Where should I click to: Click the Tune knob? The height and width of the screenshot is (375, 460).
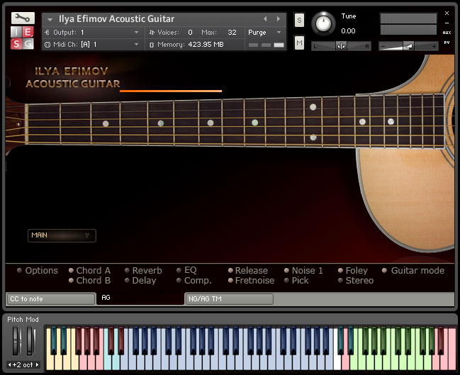[x=324, y=23]
